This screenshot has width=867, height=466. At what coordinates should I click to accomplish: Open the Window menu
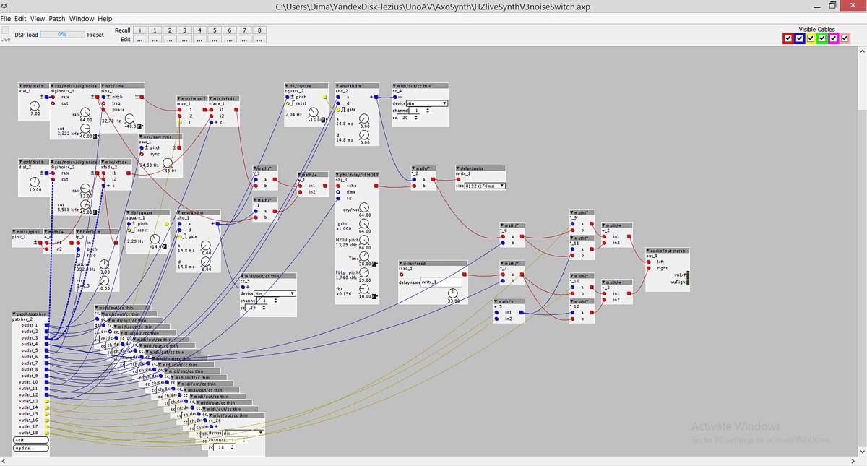pos(82,18)
